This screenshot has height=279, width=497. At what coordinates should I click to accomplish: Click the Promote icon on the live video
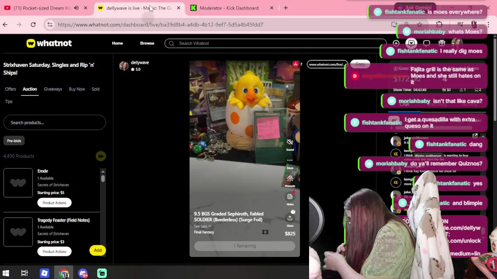pyautogui.click(x=290, y=178)
